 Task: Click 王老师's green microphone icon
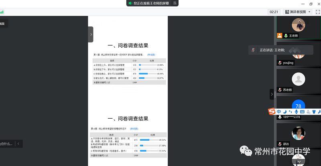click(x=286, y=36)
